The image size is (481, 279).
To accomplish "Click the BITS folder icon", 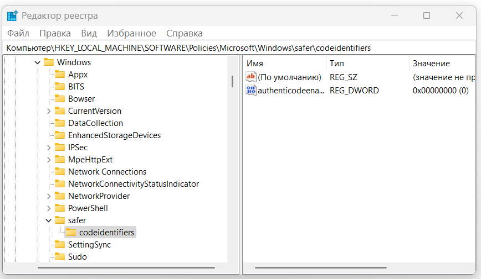I will coord(60,87).
